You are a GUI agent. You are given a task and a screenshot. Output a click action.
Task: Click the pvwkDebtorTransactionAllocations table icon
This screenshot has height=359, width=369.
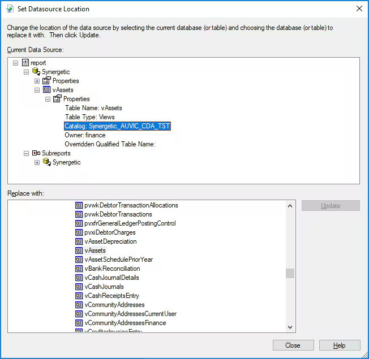[79, 205]
